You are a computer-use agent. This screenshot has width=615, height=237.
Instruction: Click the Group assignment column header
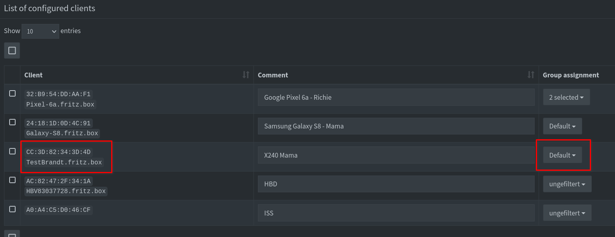(x=571, y=75)
